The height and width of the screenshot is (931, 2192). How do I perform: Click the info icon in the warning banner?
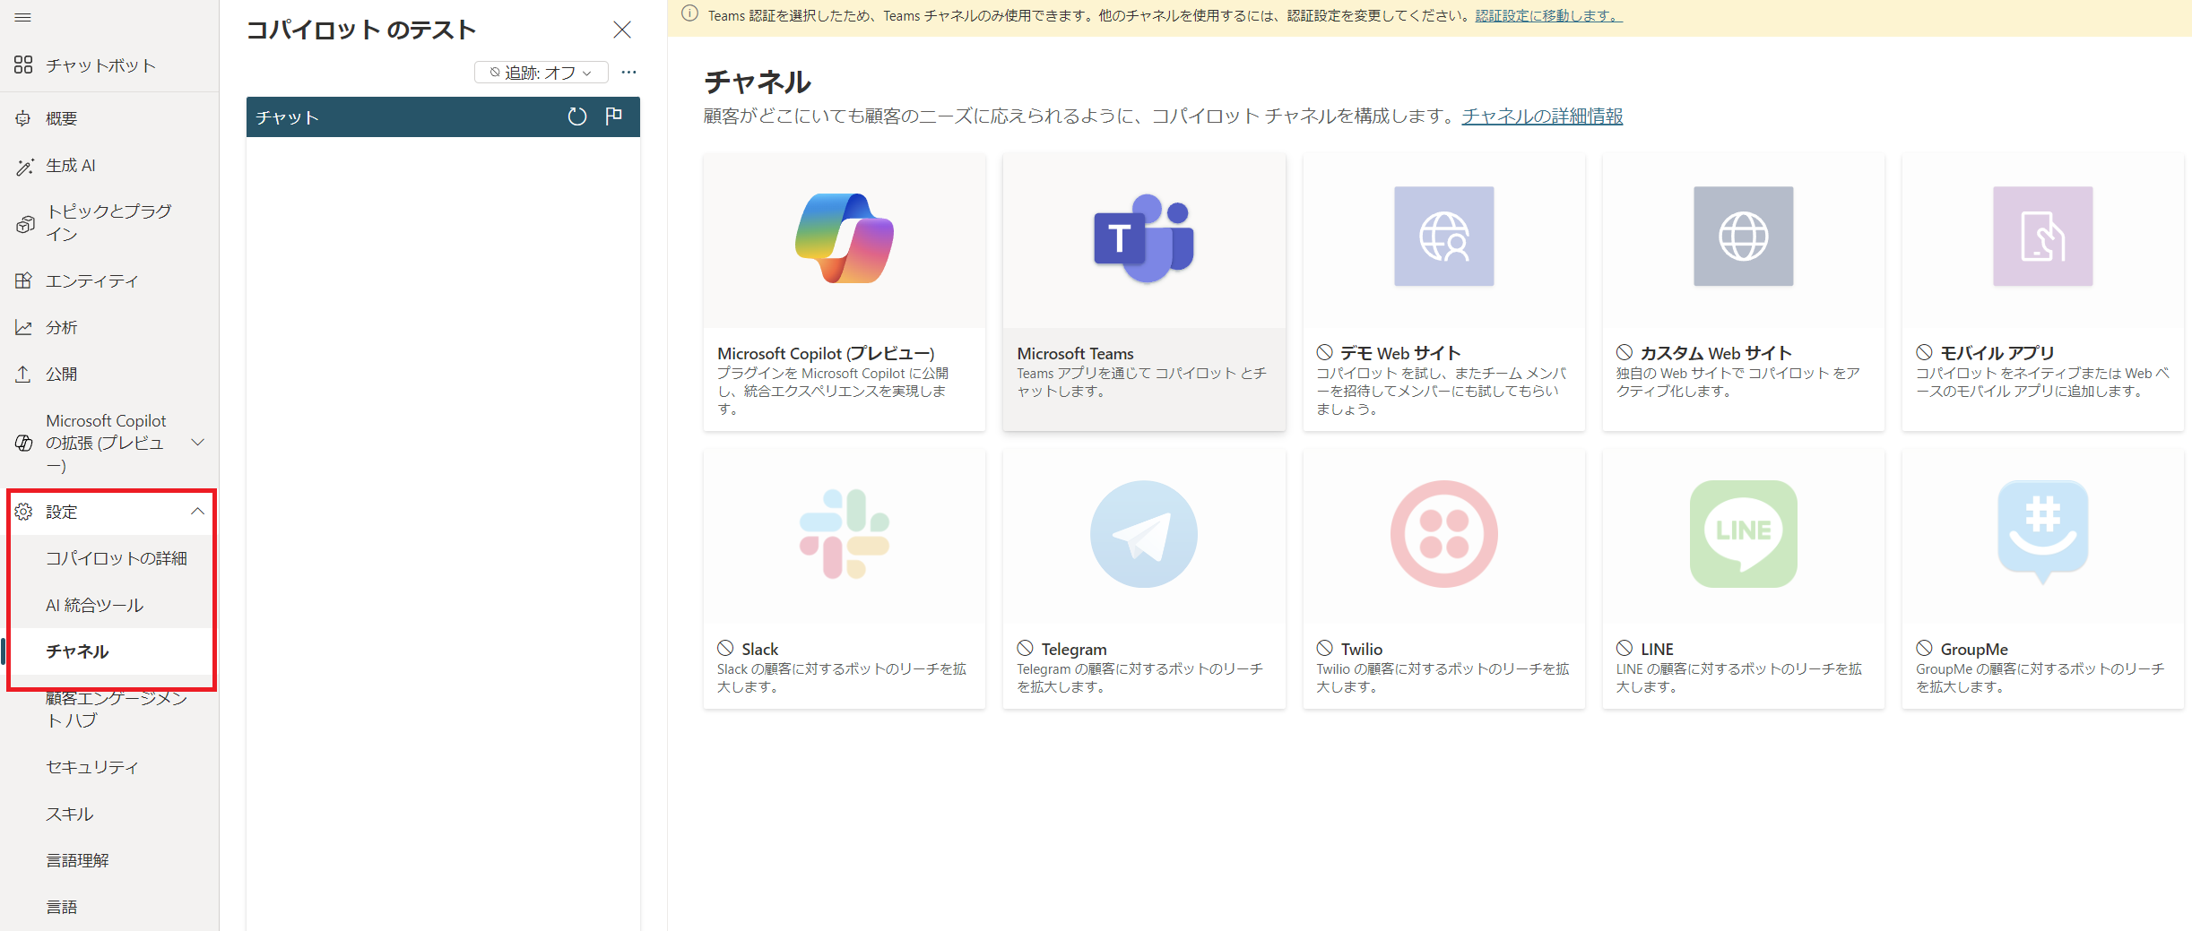pyautogui.click(x=689, y=14)
